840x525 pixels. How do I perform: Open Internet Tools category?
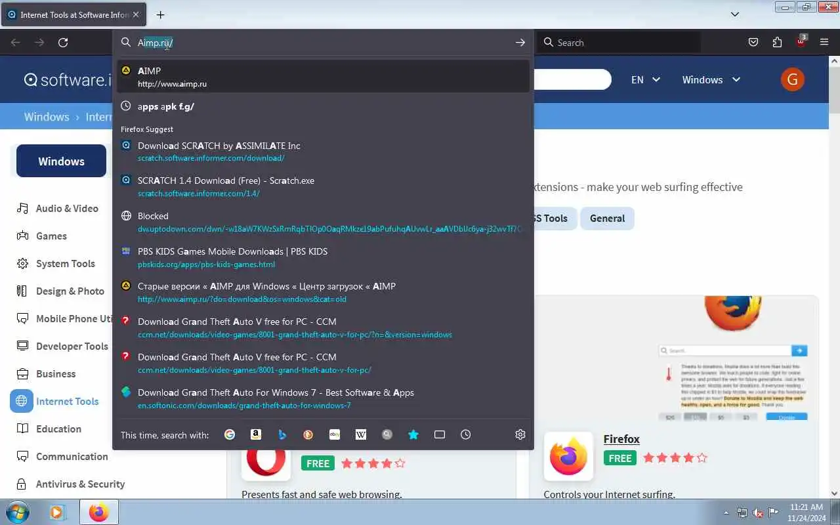(67, 401)
